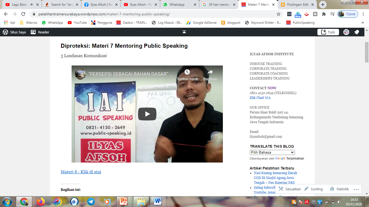Open the three-dot more actions menu

(356, 189)
